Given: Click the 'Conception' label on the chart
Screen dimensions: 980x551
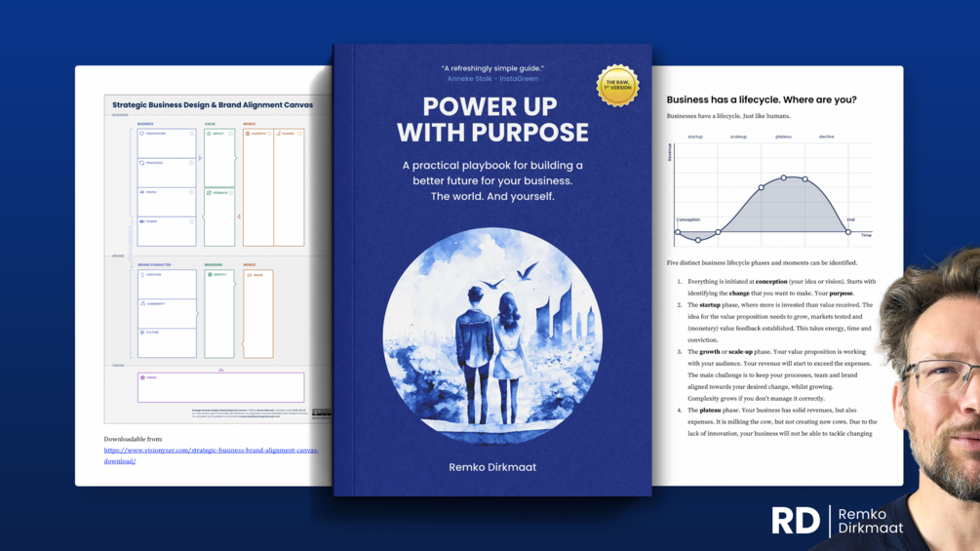Looking at the screenshot, I should pos(688,219).
